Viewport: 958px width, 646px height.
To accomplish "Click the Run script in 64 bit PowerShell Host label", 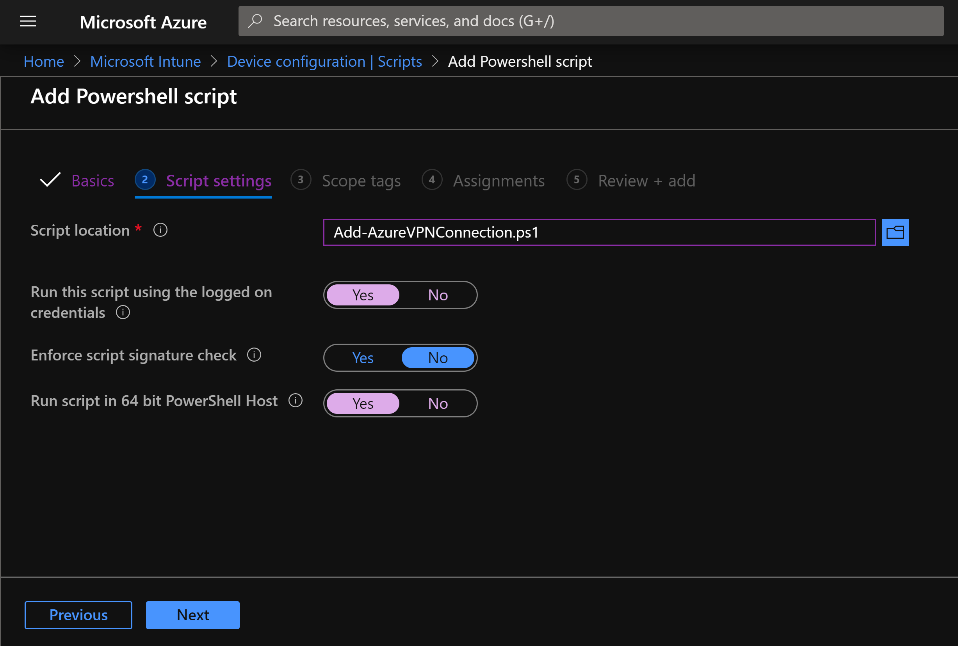I will click(x=154, y=401).
